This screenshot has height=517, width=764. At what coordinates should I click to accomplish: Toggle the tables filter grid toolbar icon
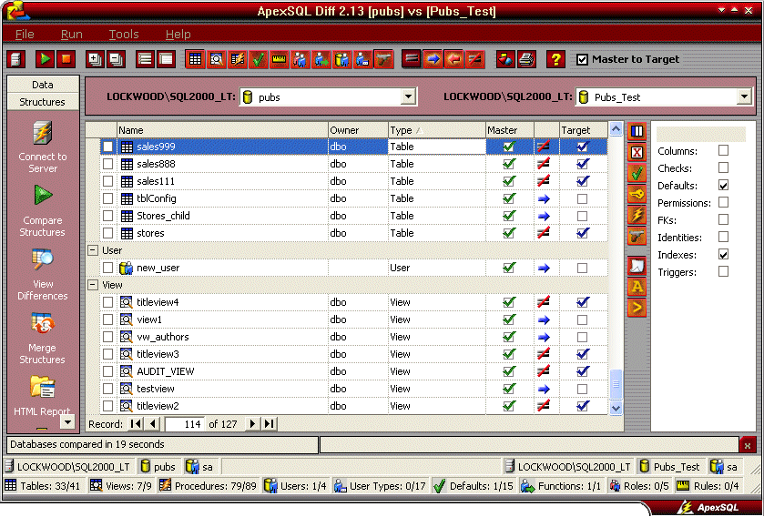(x=196, y=59)
